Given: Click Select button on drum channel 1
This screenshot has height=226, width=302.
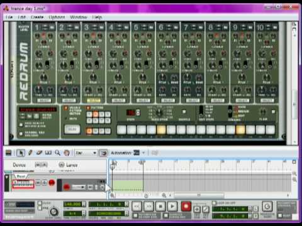Looking at the screenshot, I should coord(44,100).
